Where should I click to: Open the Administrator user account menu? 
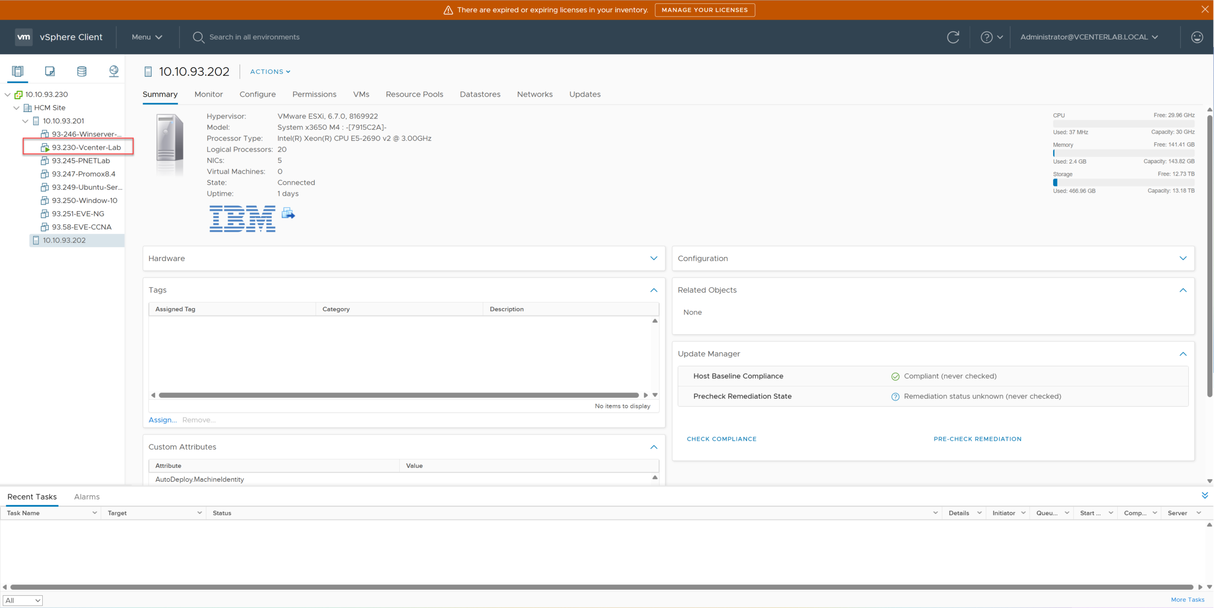(x=1089, y=37)
